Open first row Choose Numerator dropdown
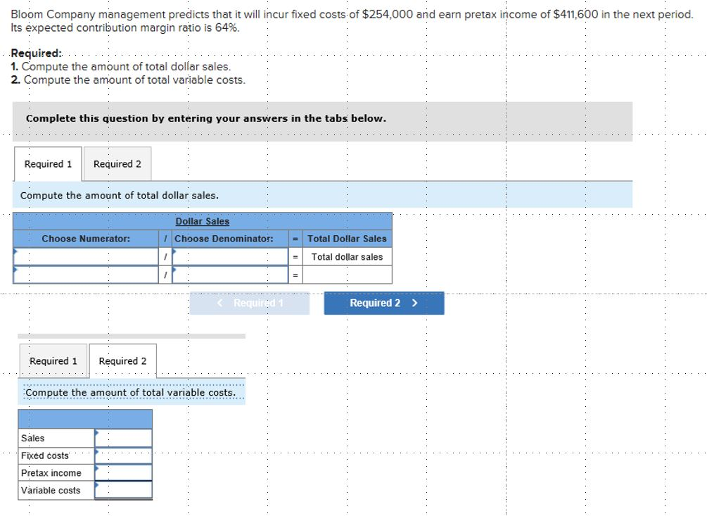The width and height of the screenshot is (707, 516). click(86, 257)
